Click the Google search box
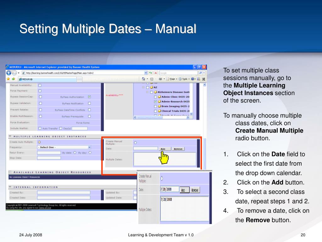 coord(178,73)
